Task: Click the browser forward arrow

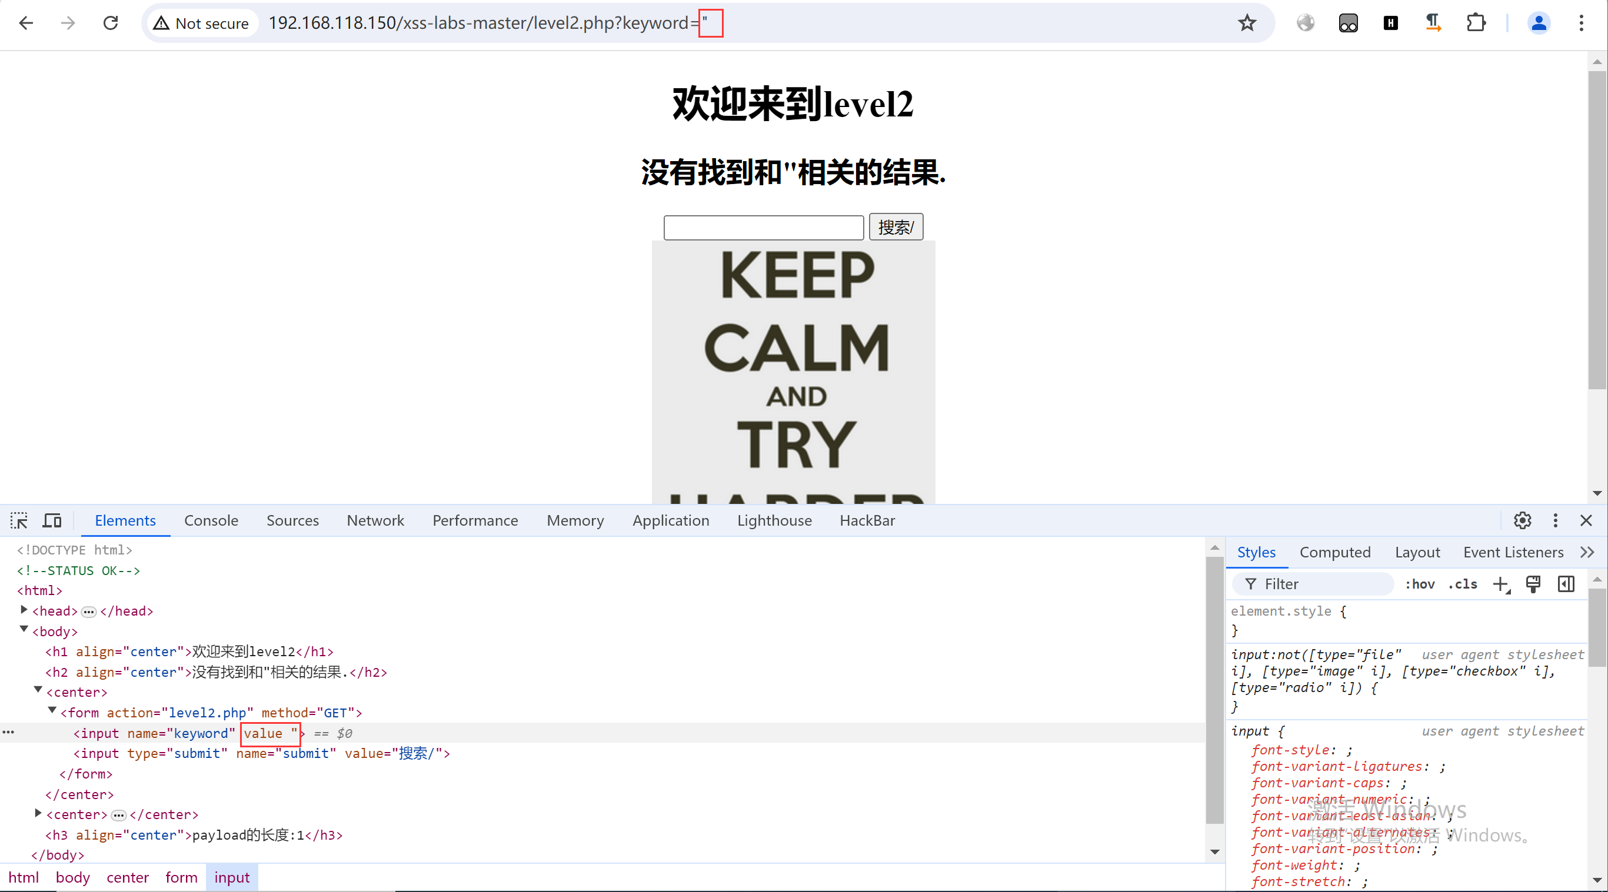Action: pyautogui.click(x=68, y=23)
